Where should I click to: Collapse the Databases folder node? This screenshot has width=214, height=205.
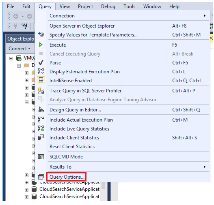19,66
